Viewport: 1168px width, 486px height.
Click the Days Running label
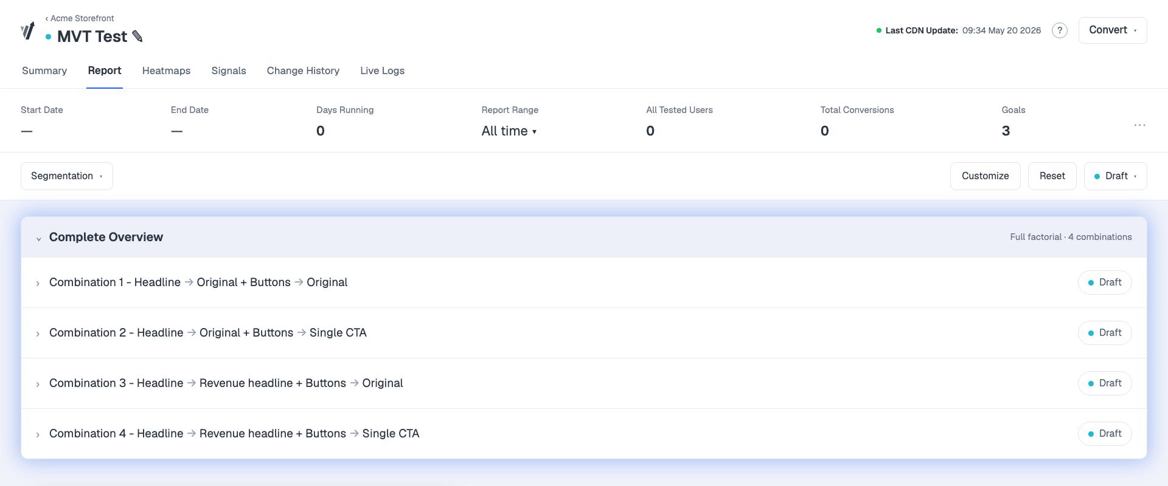click(x=345, y=110)
